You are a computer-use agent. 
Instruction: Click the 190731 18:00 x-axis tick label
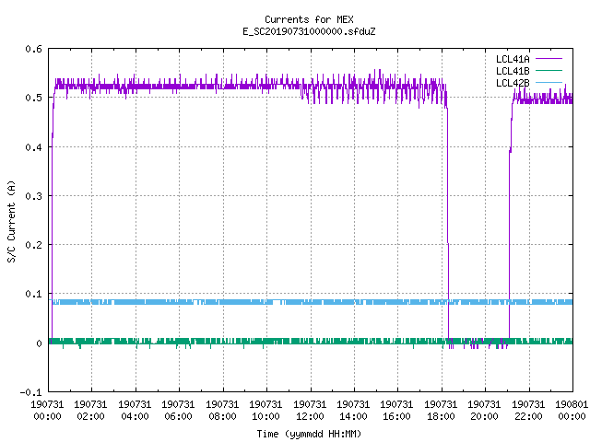tap(441, 411)
